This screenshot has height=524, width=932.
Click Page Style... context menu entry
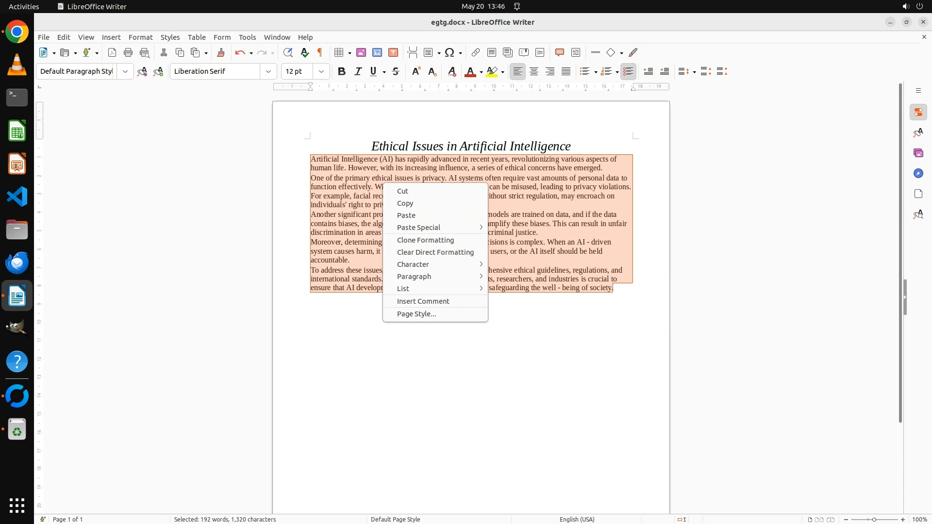tap(416, 314)
